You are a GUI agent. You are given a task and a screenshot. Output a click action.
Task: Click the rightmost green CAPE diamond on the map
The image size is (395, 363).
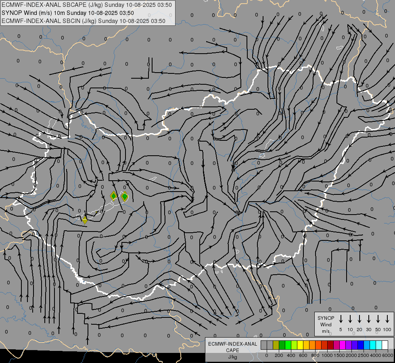[x=124, y=196]
